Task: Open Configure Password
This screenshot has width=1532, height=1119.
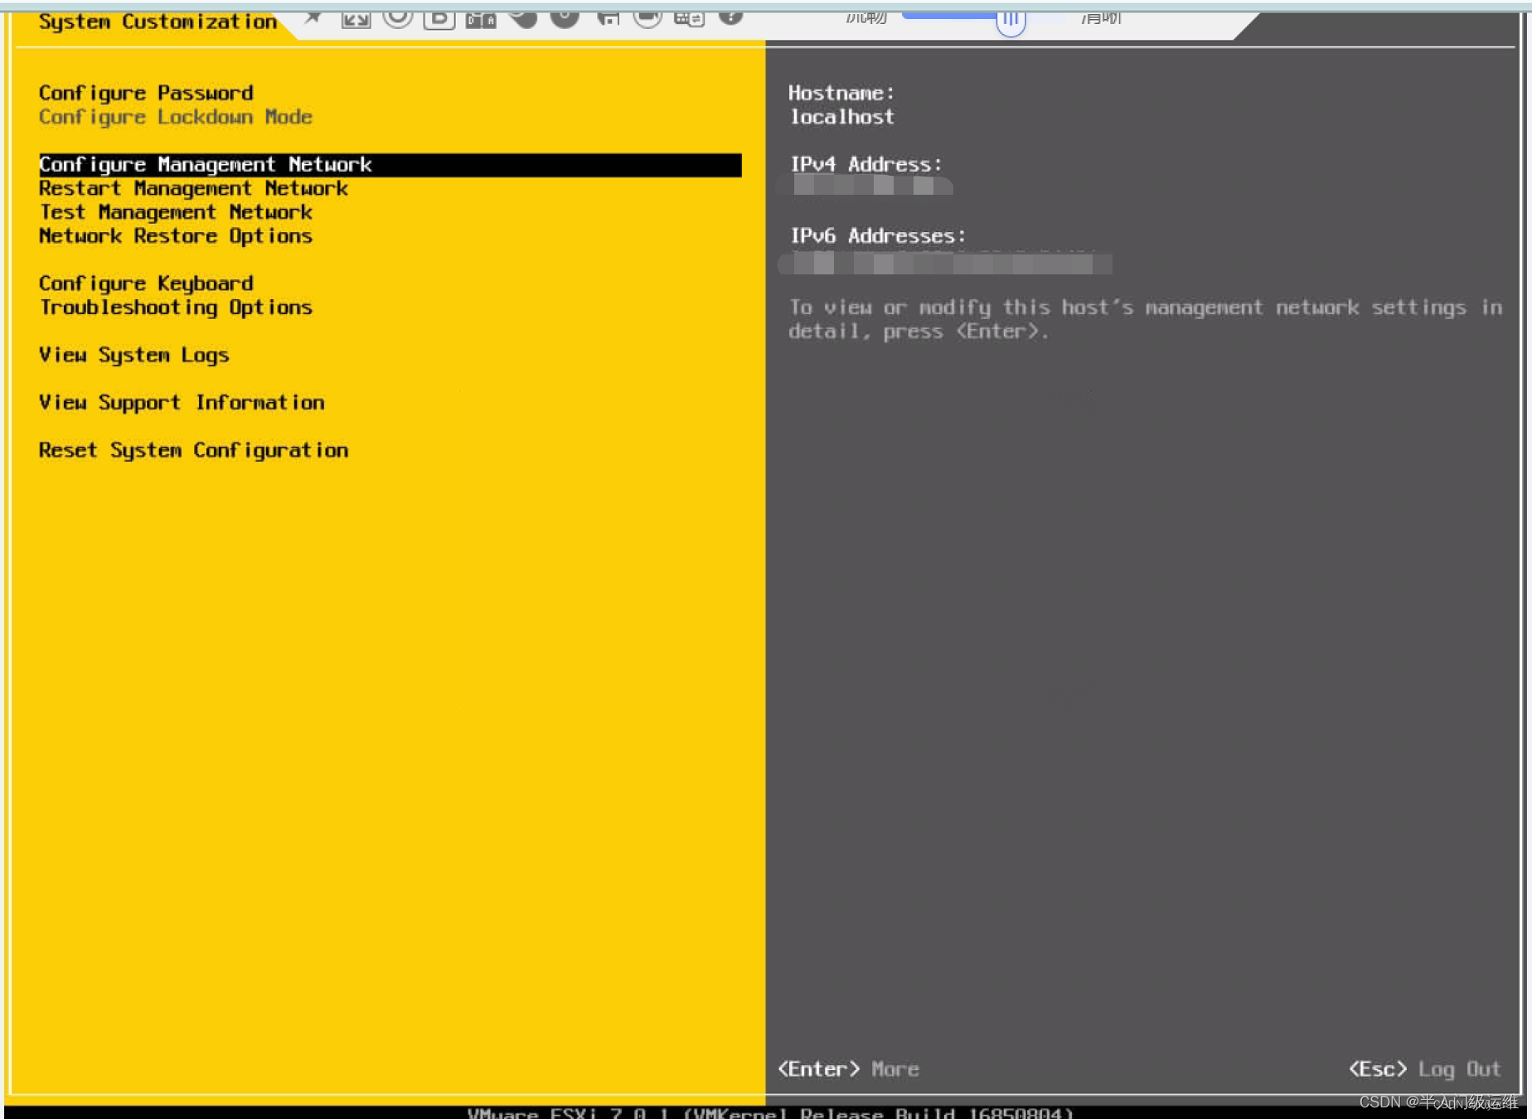Action: 146,93
